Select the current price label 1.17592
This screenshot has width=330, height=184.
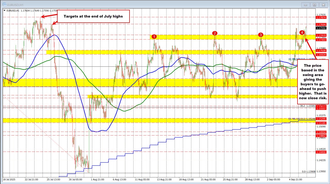click(321, 28)
